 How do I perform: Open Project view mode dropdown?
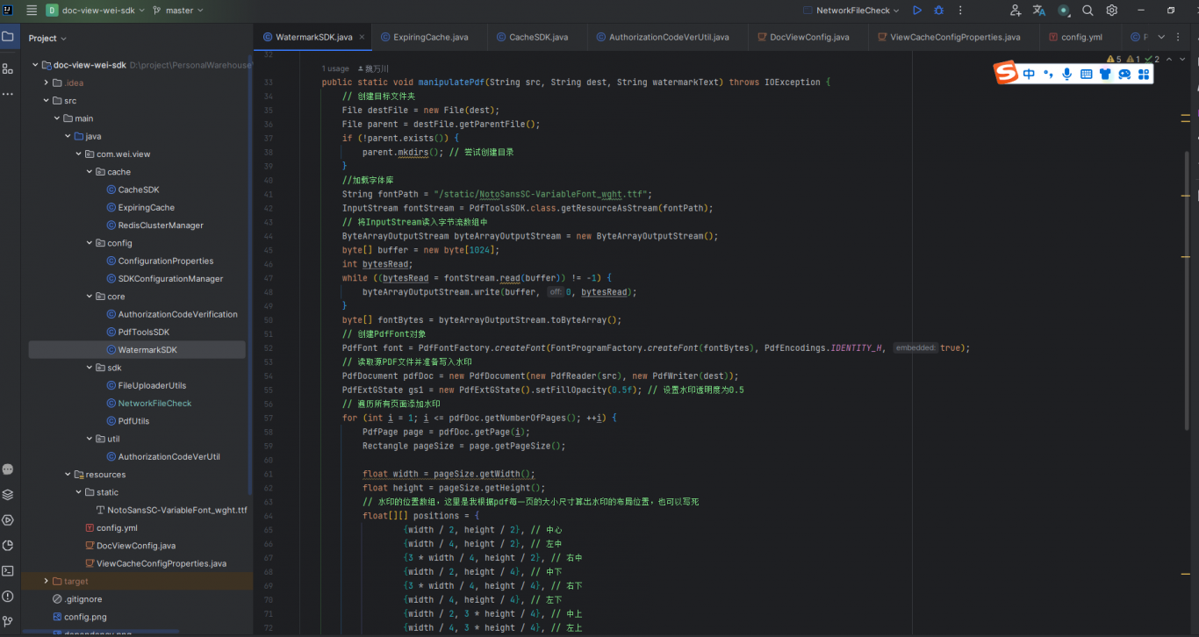47,38
